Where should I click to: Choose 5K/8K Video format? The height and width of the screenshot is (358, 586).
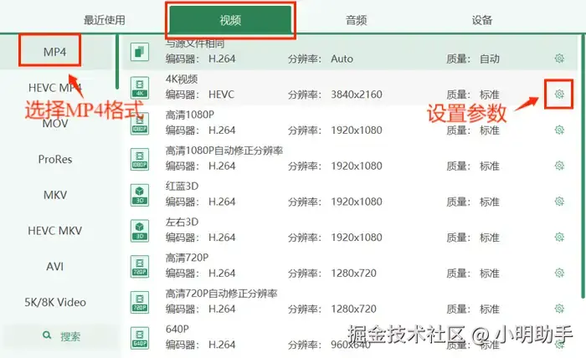pos(55,302)
